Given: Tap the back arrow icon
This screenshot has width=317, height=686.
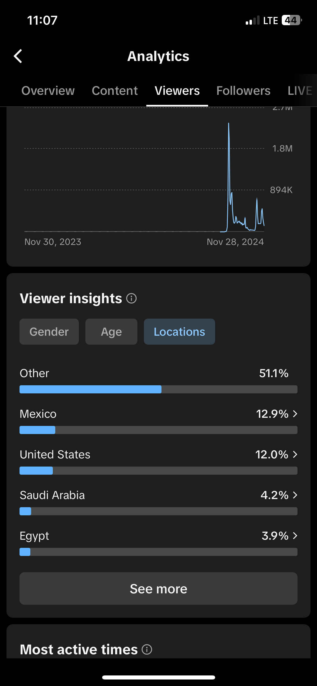Looking at the screenshot, I should coord(18,56).
